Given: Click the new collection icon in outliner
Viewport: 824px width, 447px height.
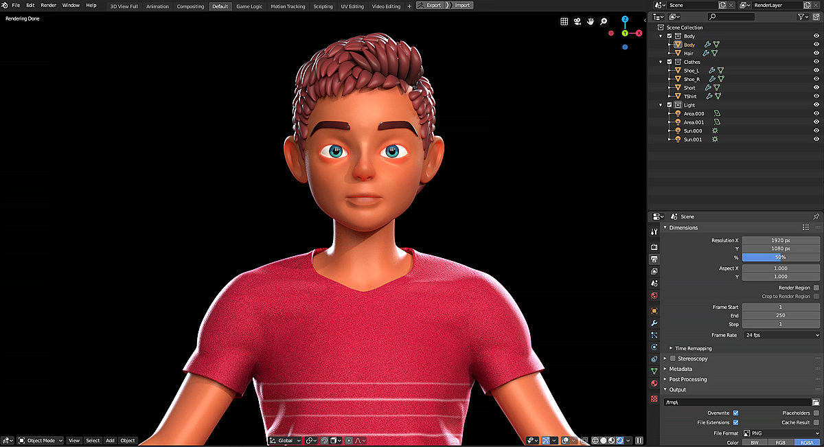Looking at the screenshot, I should coord(815,16).
